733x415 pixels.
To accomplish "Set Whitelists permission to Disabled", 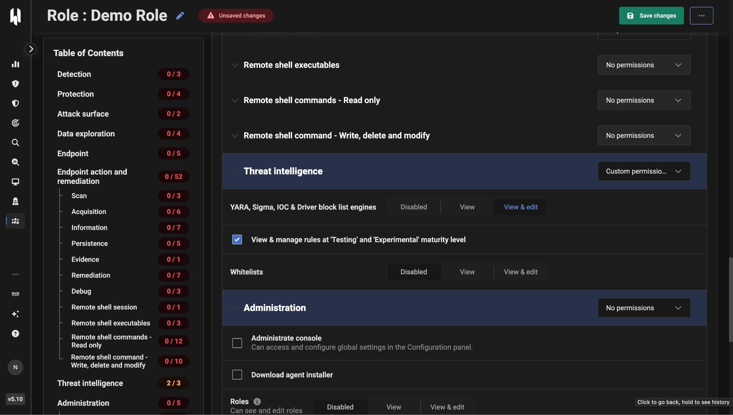I will 413,272.
